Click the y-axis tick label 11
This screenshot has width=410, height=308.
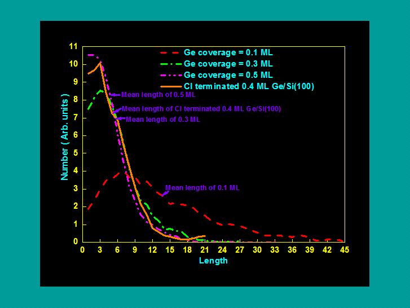[x=73, y=46]
